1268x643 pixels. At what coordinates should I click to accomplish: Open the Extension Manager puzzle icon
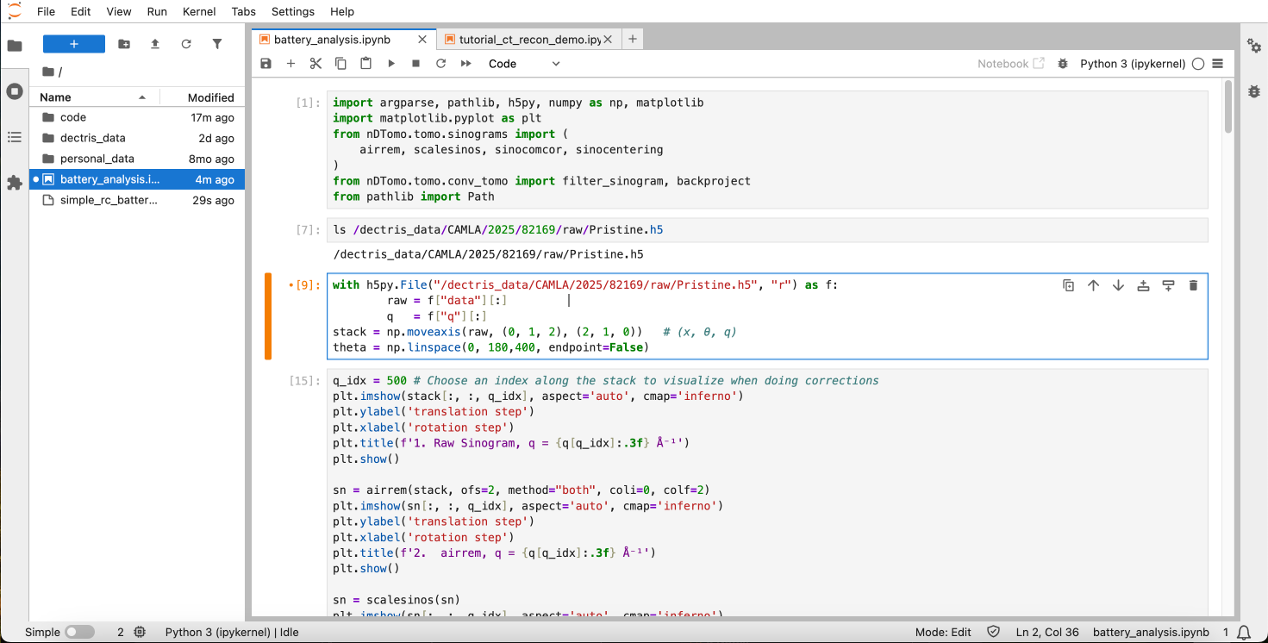pos(15,183)
